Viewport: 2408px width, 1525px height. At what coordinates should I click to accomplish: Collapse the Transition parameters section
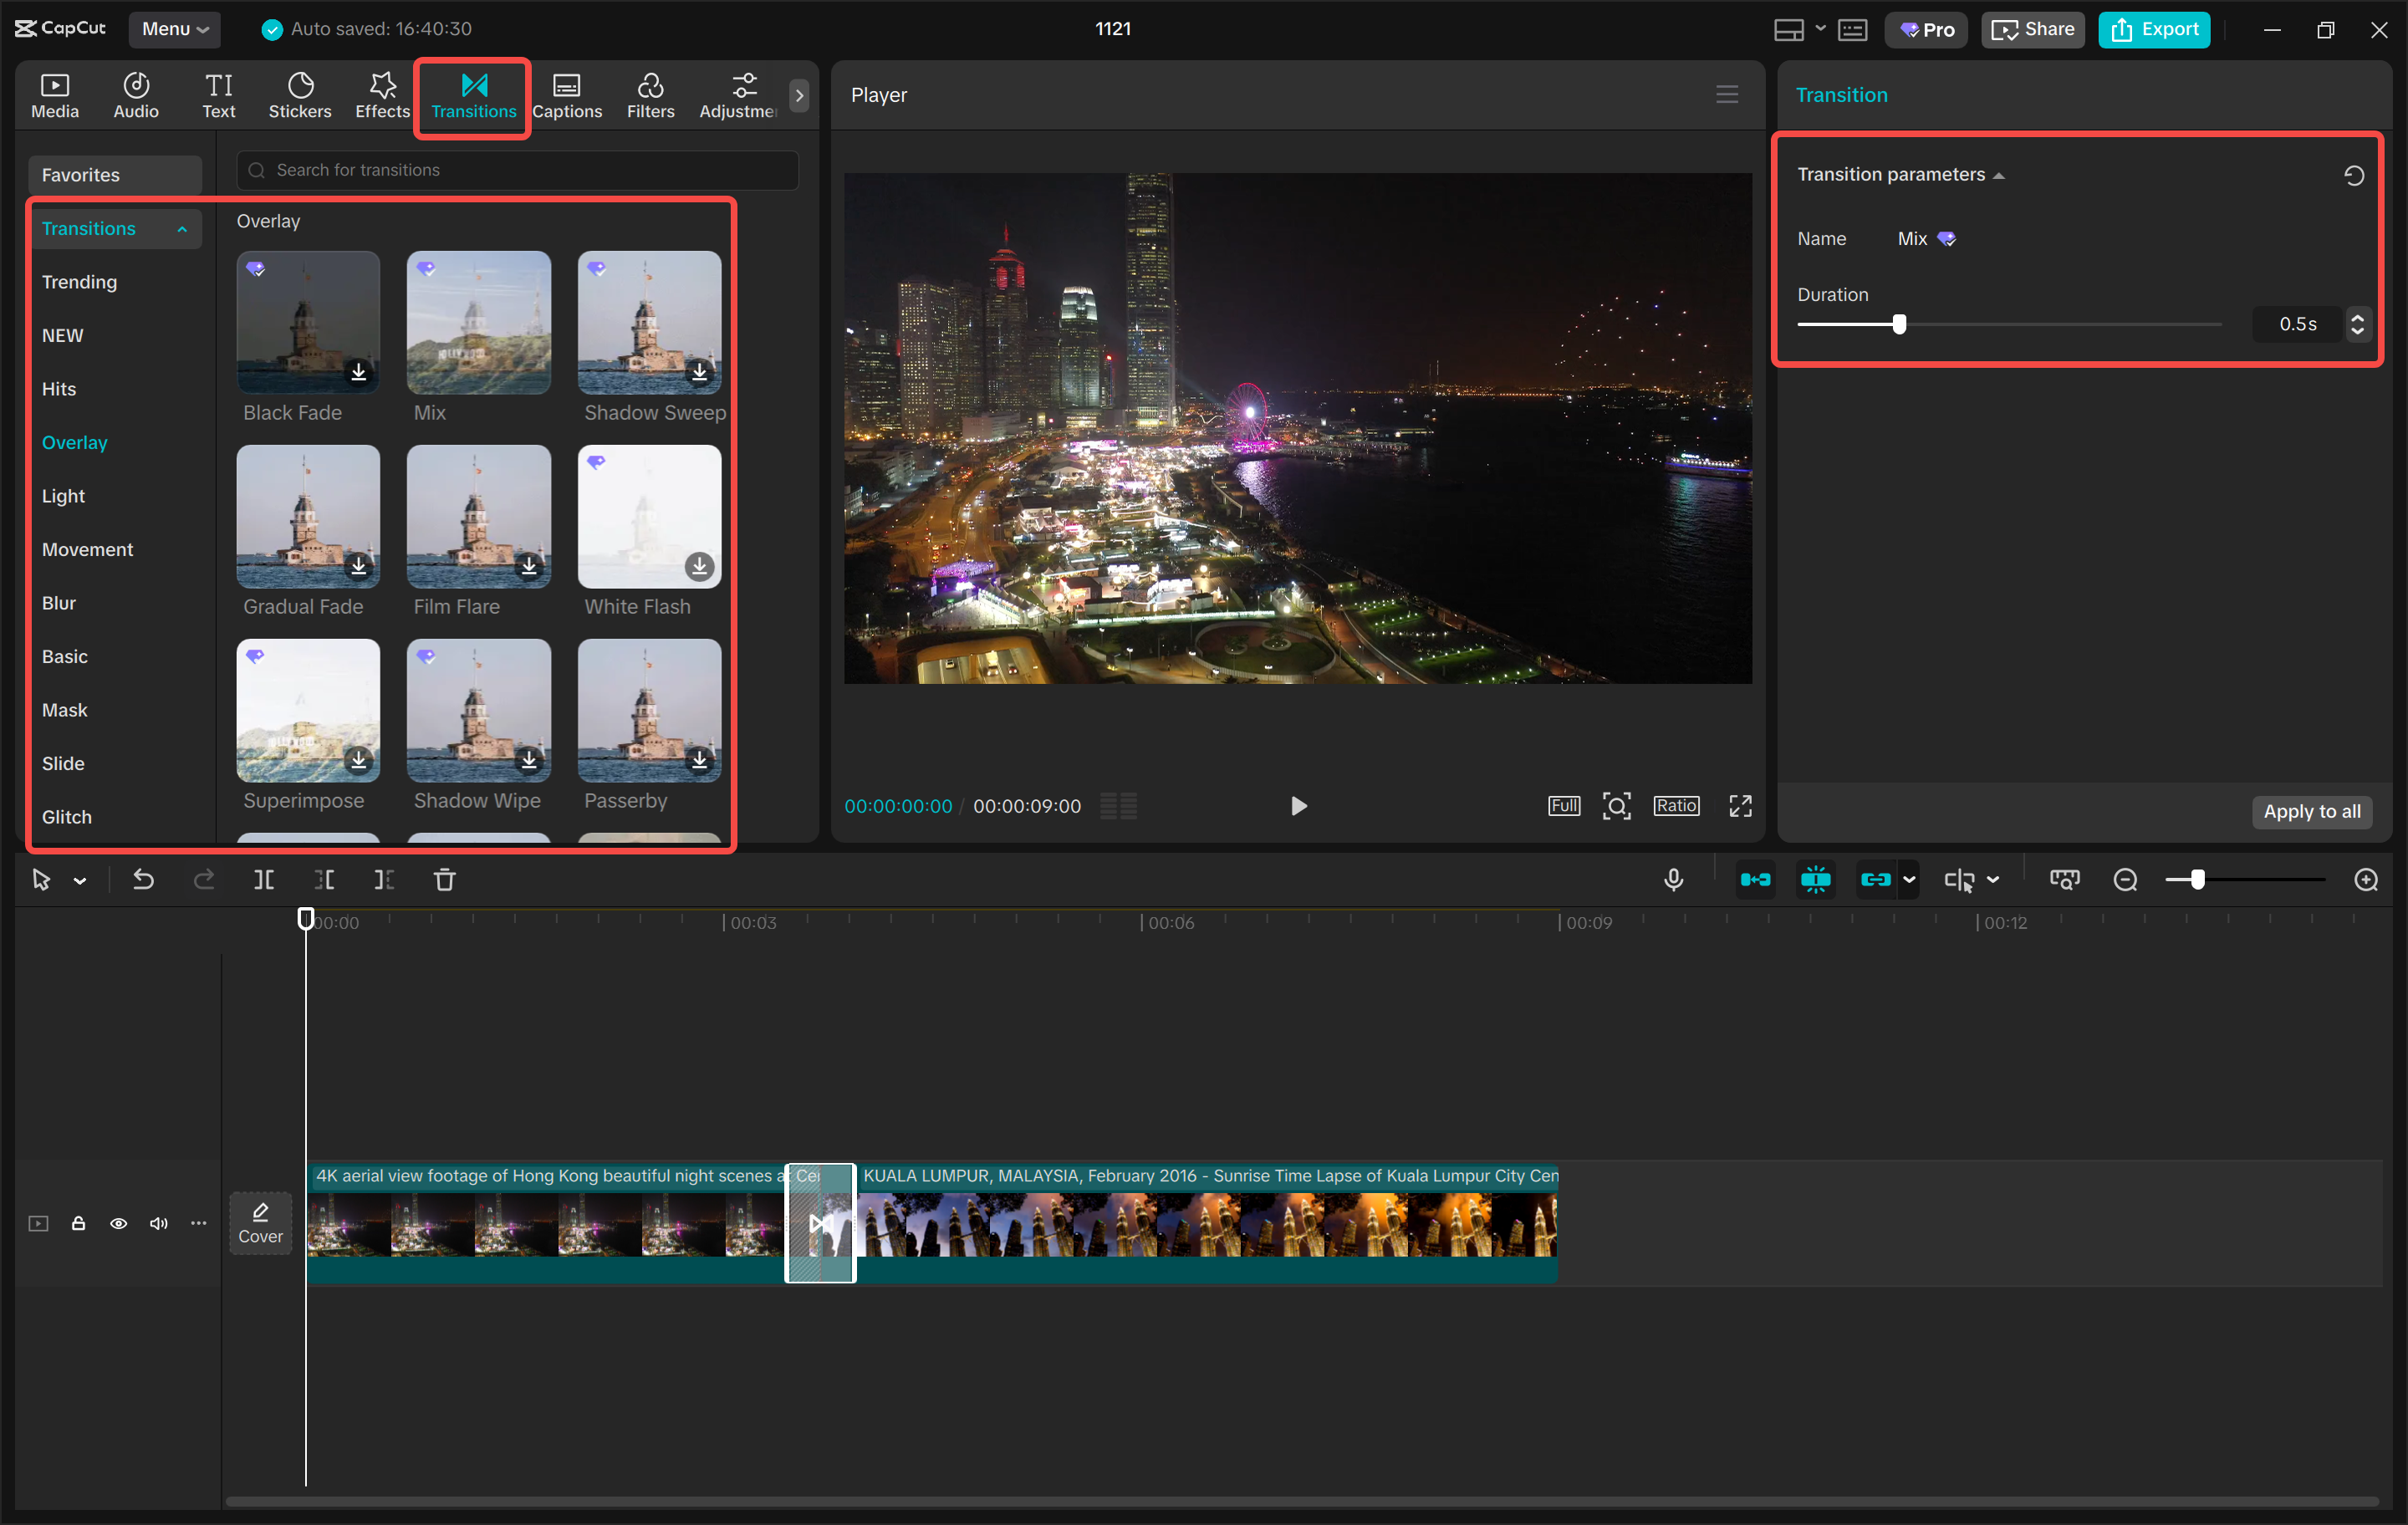1999,174
